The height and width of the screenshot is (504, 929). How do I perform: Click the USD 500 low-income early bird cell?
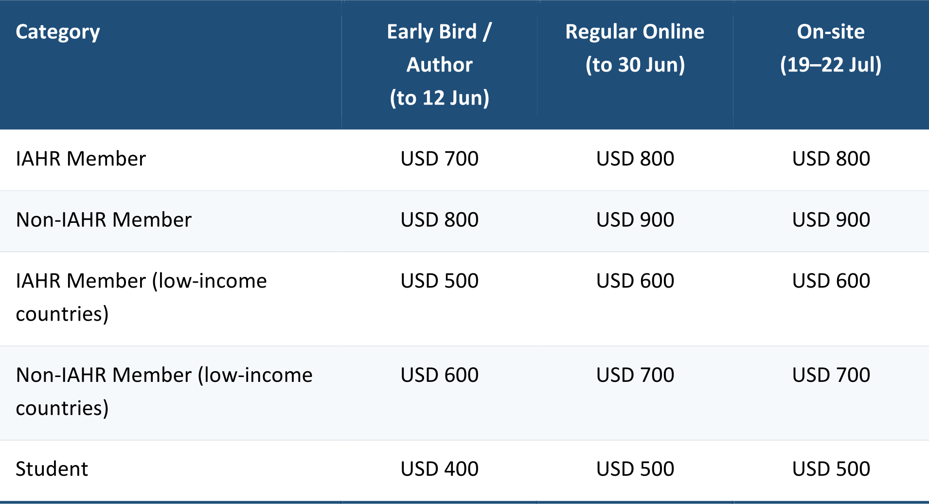pyautogui.click(x=440, y=281)
